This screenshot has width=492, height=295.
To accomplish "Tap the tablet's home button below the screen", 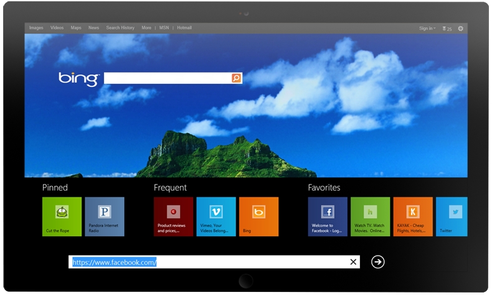I will click(245, 281).
